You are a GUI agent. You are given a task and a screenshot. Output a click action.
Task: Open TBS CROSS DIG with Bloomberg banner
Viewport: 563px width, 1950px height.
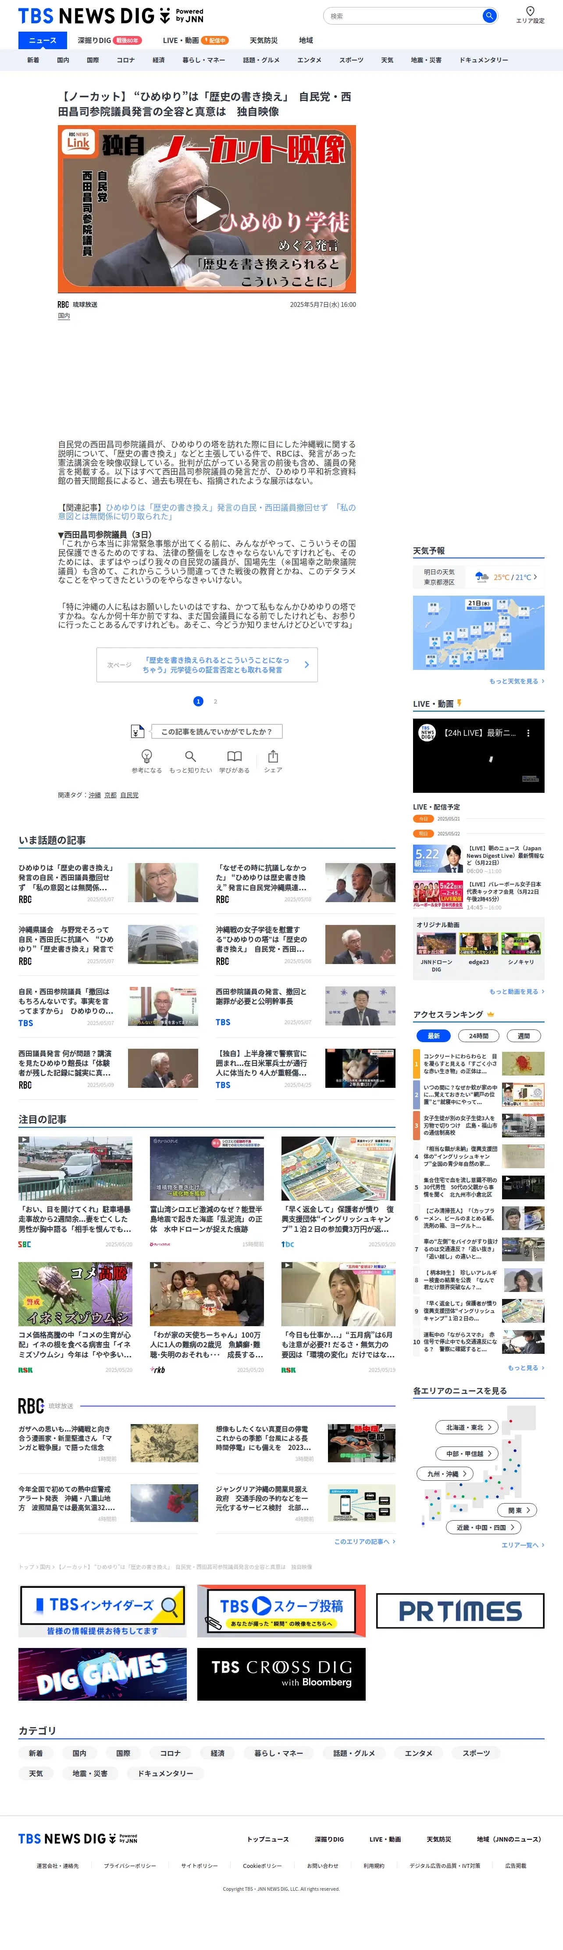[281, 1674]
